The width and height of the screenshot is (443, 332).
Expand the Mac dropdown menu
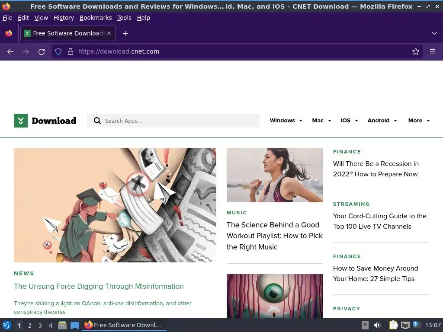click(x=321, y=121)
